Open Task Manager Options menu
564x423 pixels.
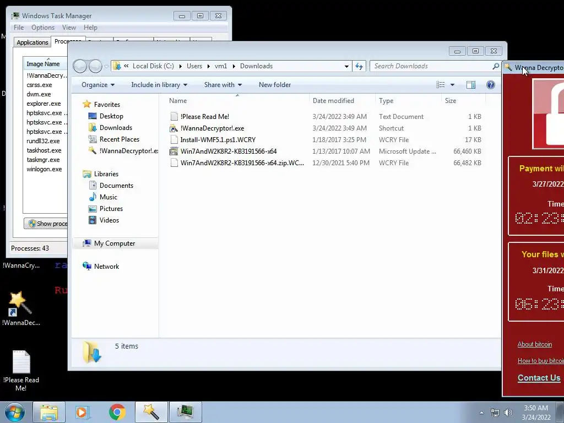click(43, 28)
